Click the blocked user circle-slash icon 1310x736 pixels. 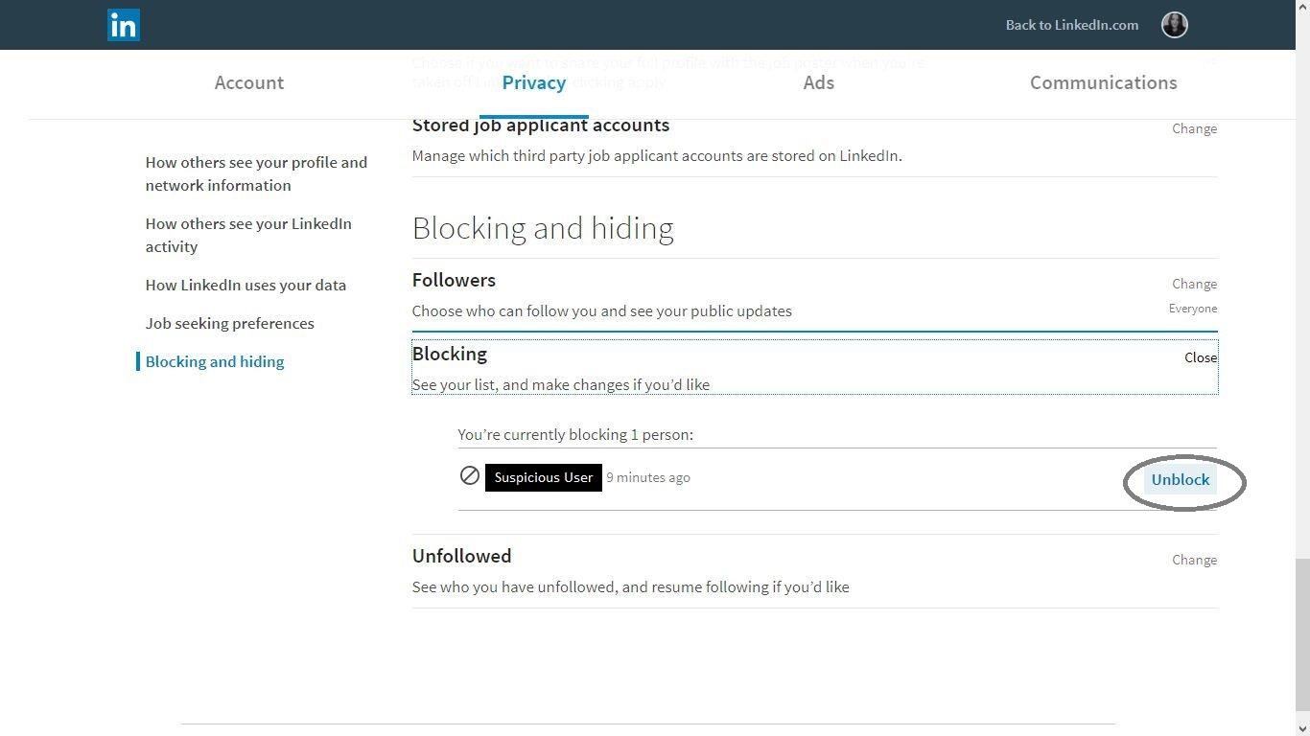point(470,475)
